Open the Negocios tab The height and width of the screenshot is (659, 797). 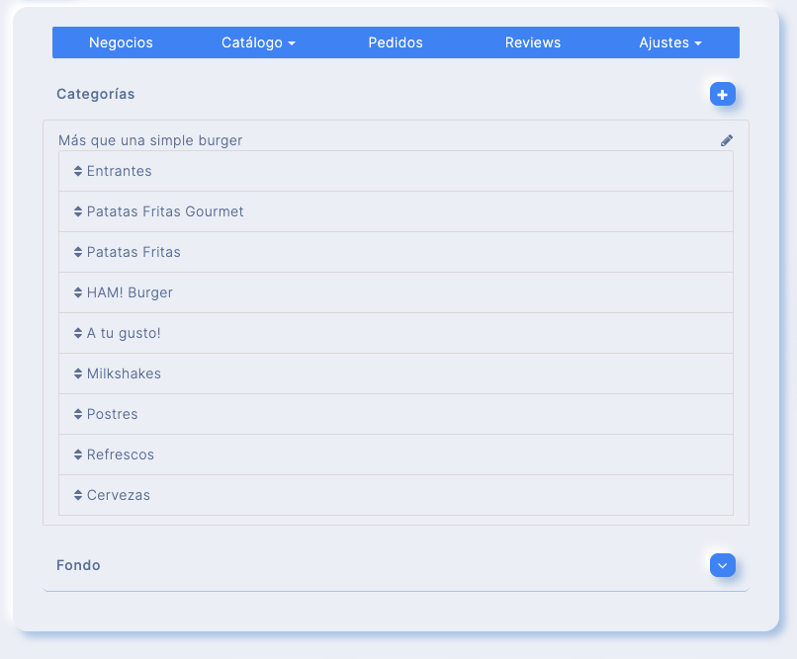tap(121, 42)
